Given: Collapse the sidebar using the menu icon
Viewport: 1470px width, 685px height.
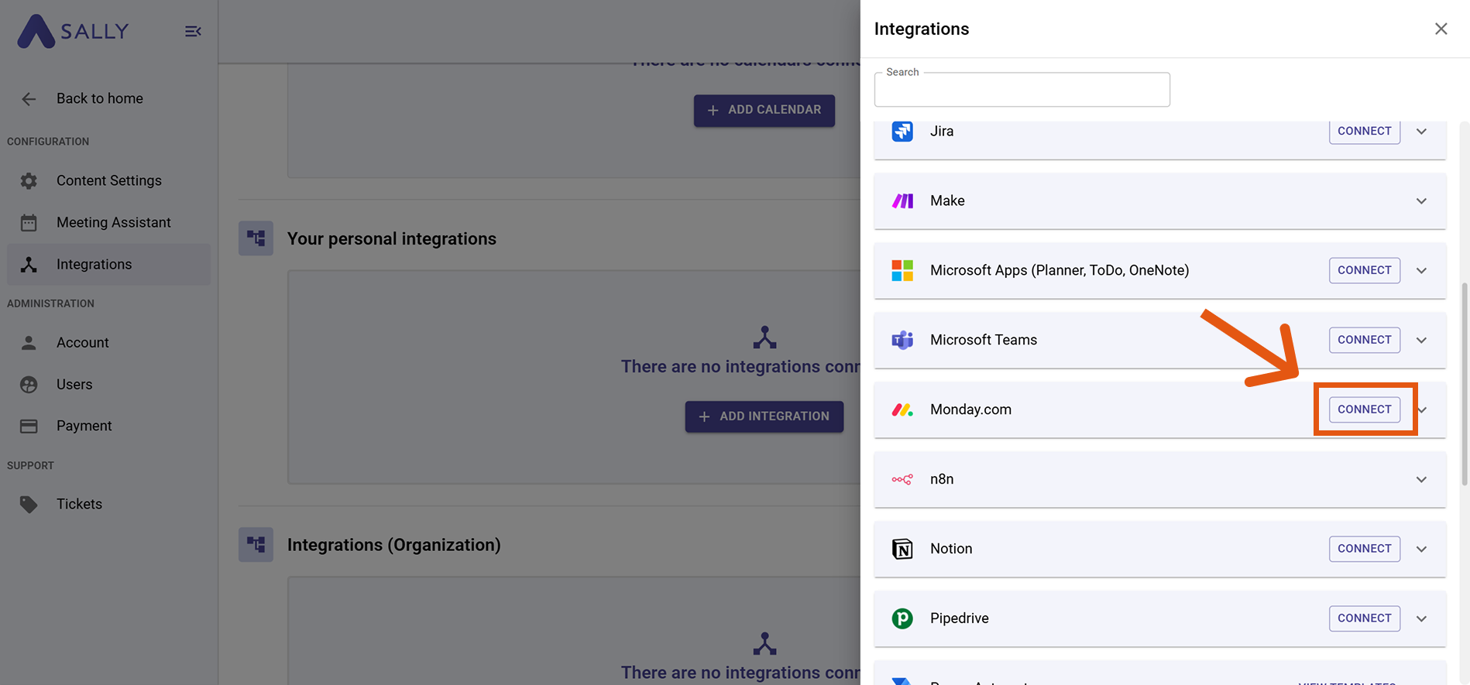Looking at the screenshot, I should coord(193,31).
